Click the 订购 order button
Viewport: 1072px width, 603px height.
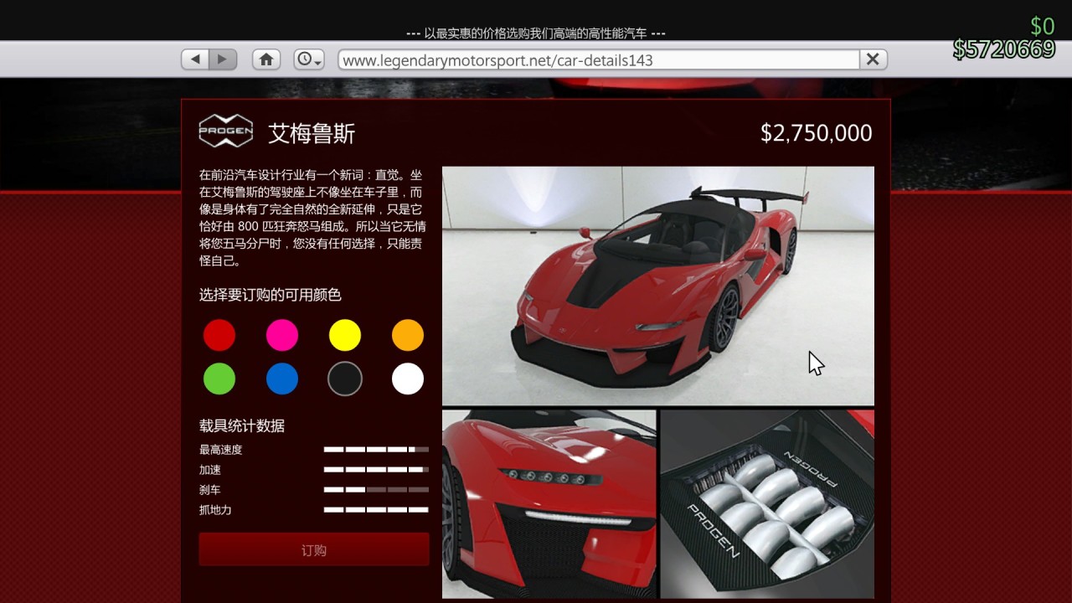(x=314, y=549)
